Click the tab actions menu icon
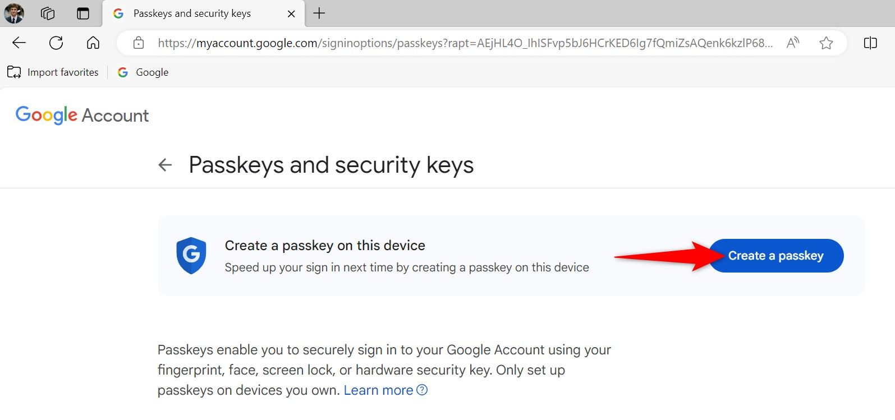This screenshot has width=895, height=420. point(83,12)
